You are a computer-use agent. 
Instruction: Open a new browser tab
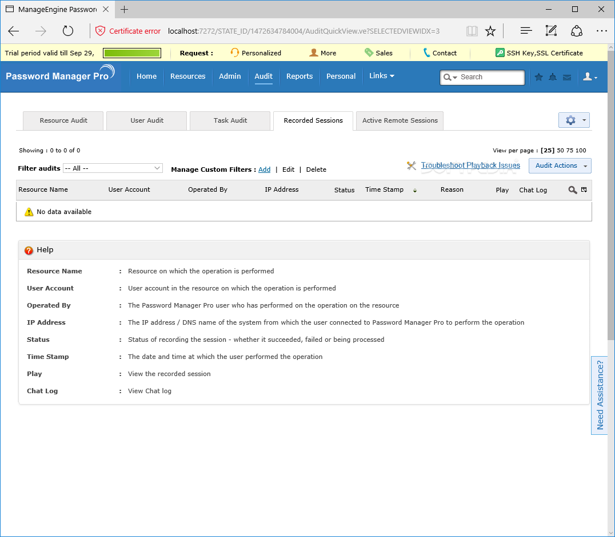coord(125,9)
